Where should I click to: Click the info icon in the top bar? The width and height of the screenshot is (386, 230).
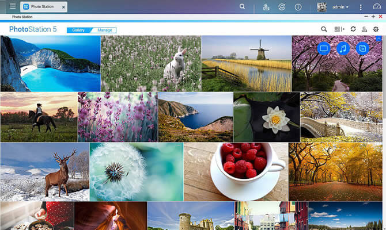pyautogui.click(x=298, y=7)
